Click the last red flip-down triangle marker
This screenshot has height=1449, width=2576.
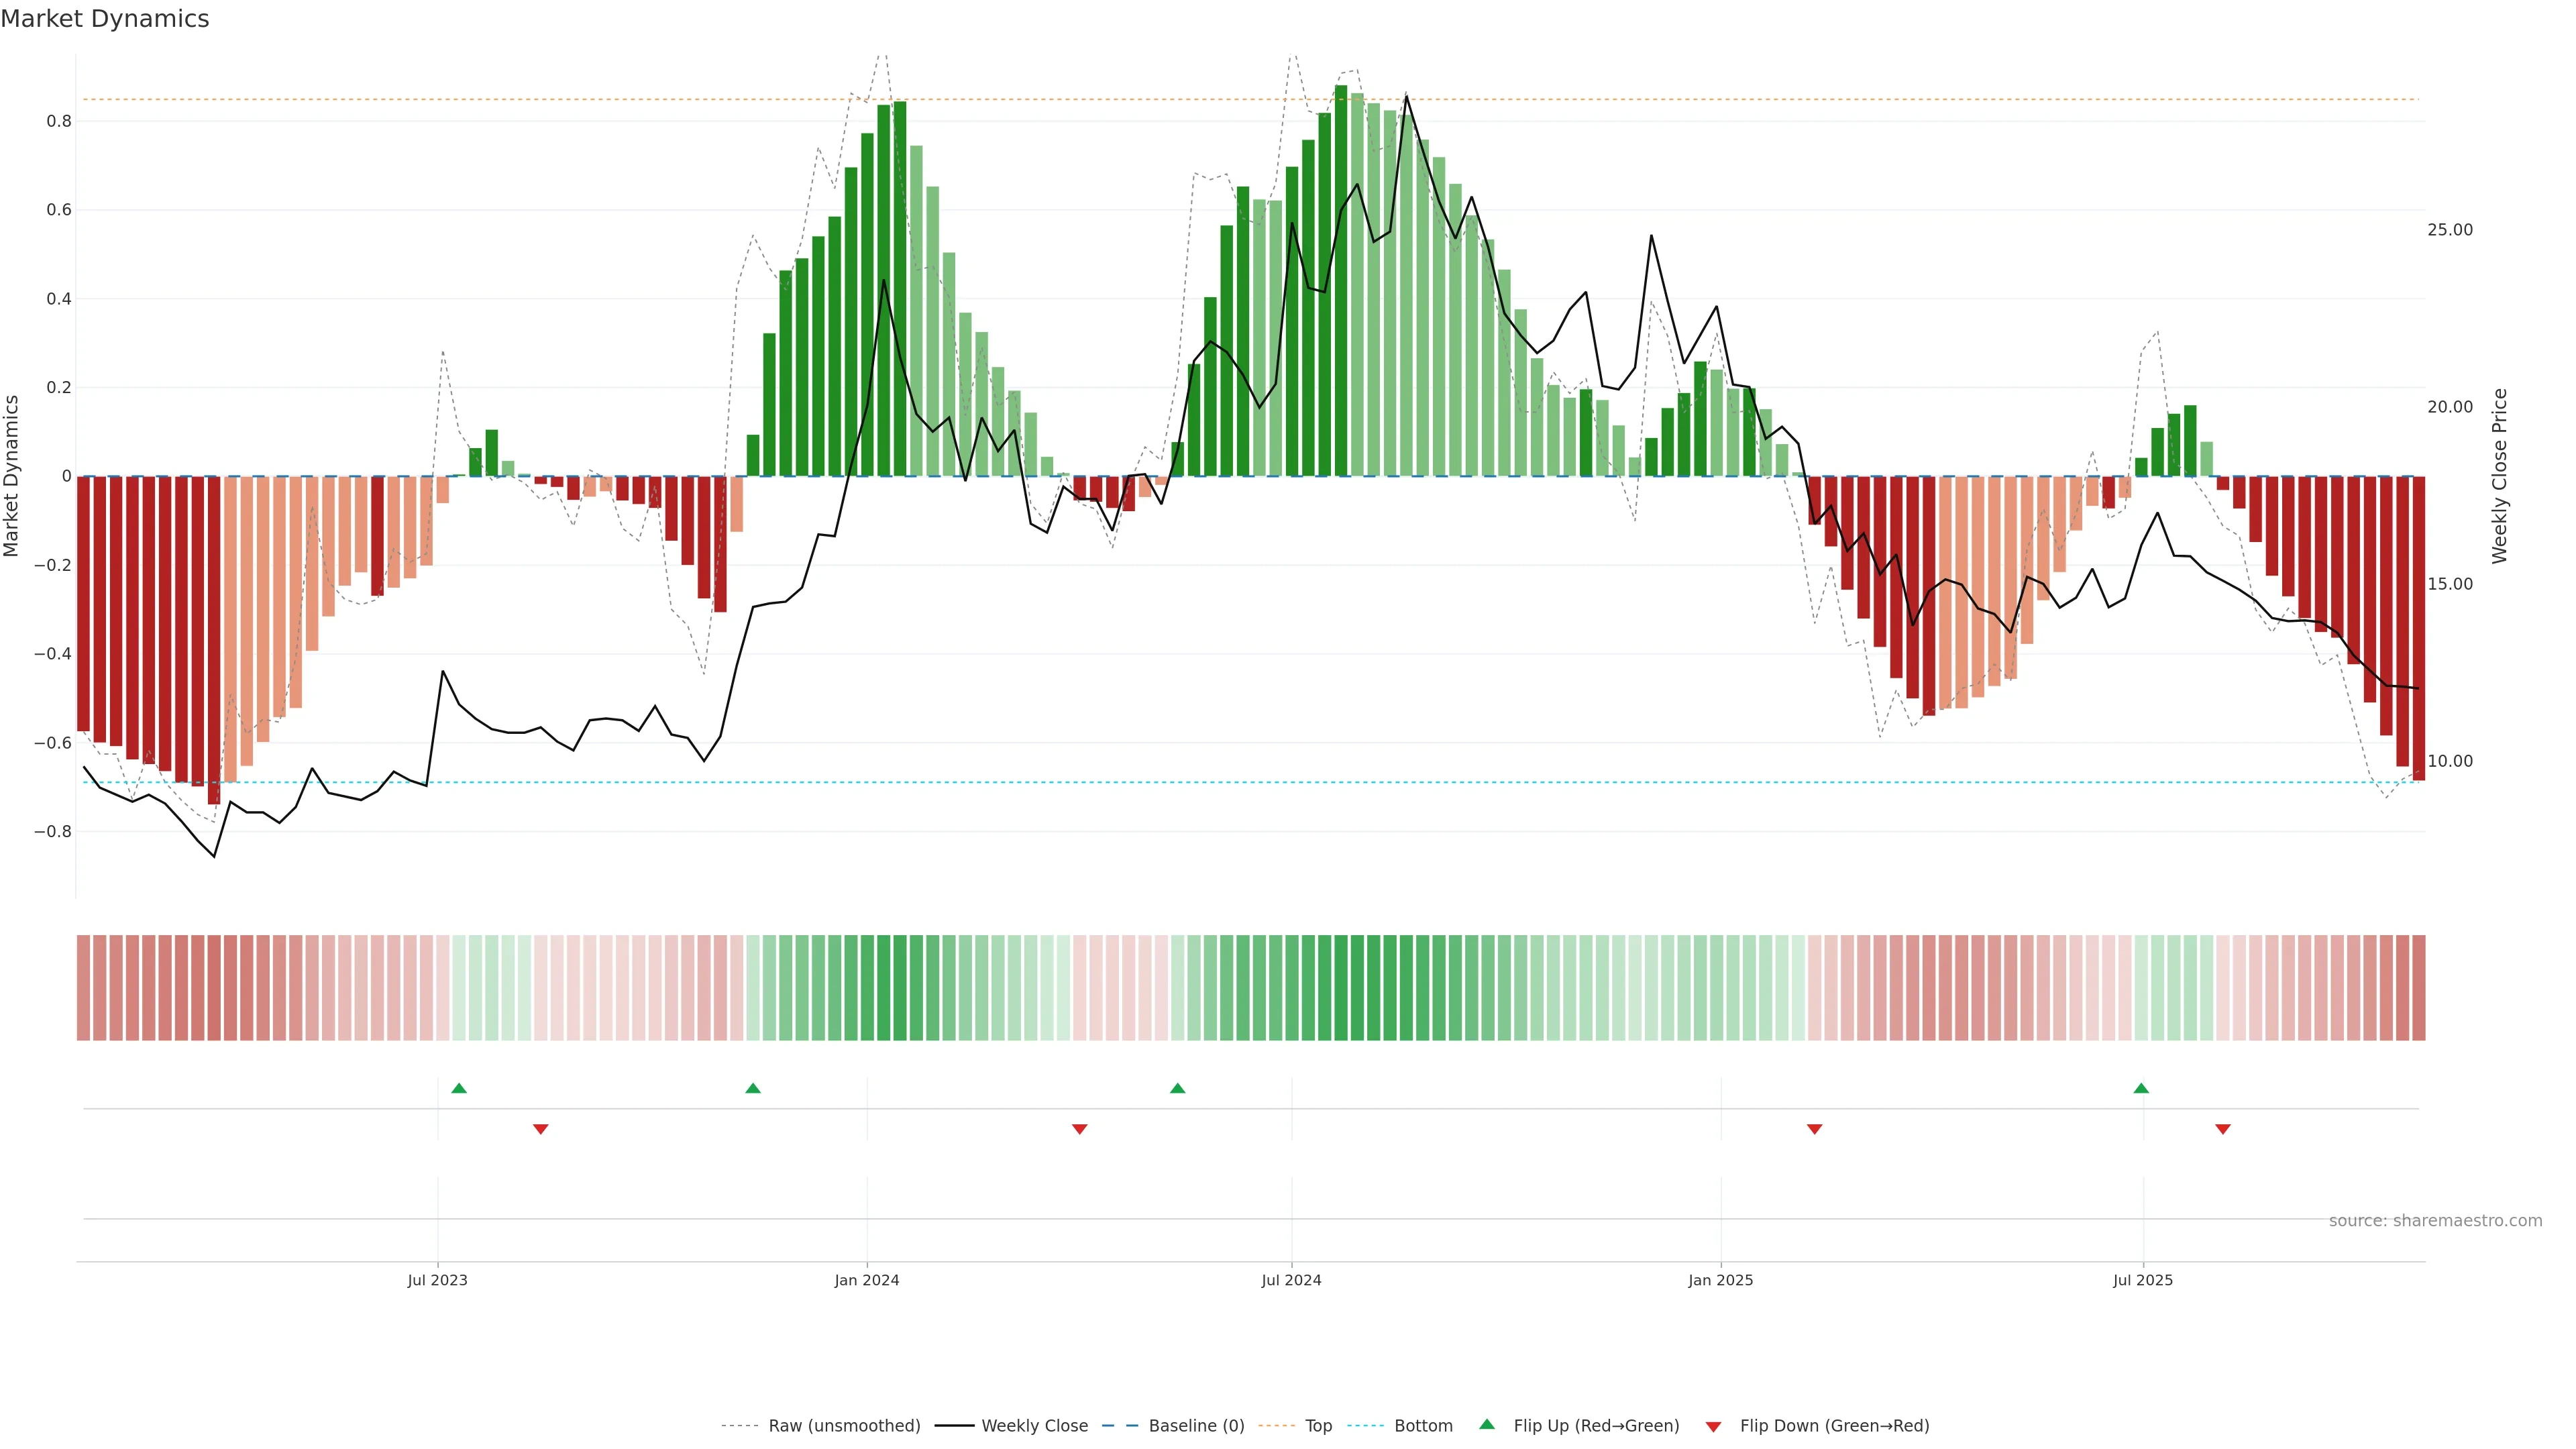click(2223, 1129)
